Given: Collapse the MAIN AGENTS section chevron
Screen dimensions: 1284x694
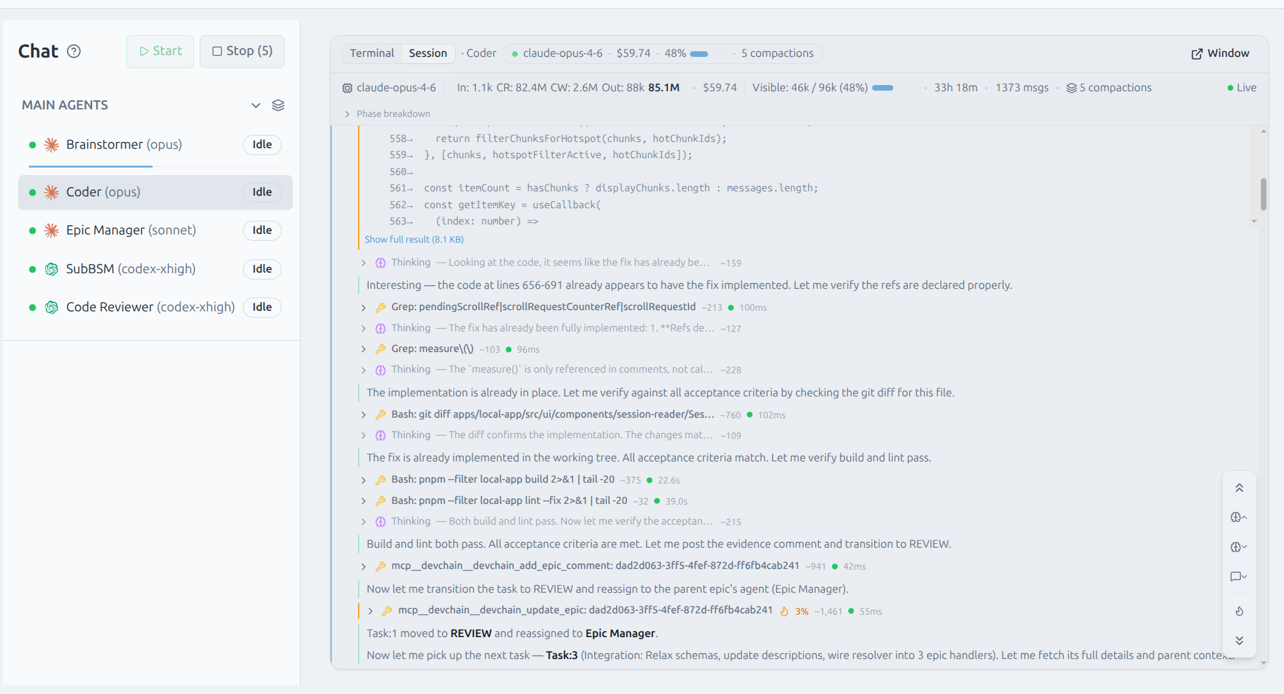Looking at the screenshot, I should [x=255, y=105].
